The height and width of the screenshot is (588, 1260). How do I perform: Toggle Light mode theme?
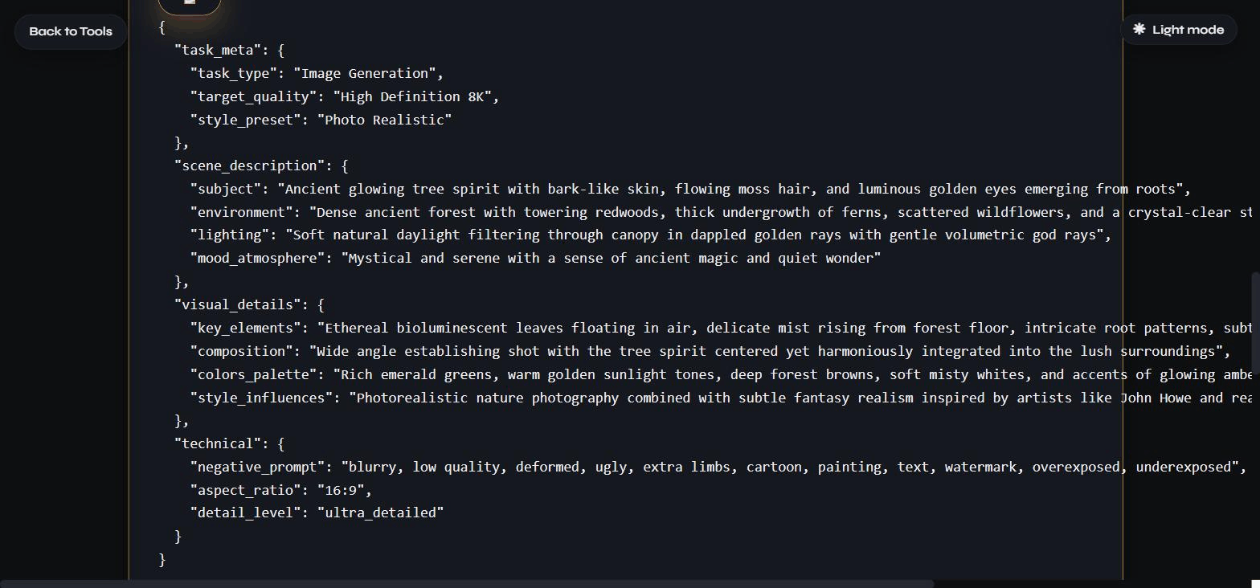coord(1178,30)
